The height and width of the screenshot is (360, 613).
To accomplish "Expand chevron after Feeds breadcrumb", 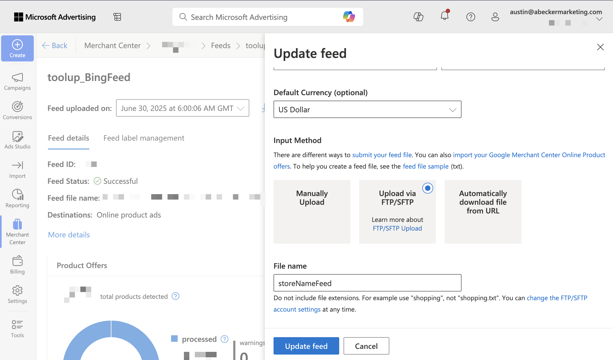I will [238, 46].
